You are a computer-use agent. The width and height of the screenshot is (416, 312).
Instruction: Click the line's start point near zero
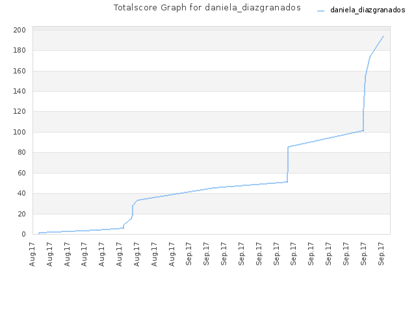39,233
